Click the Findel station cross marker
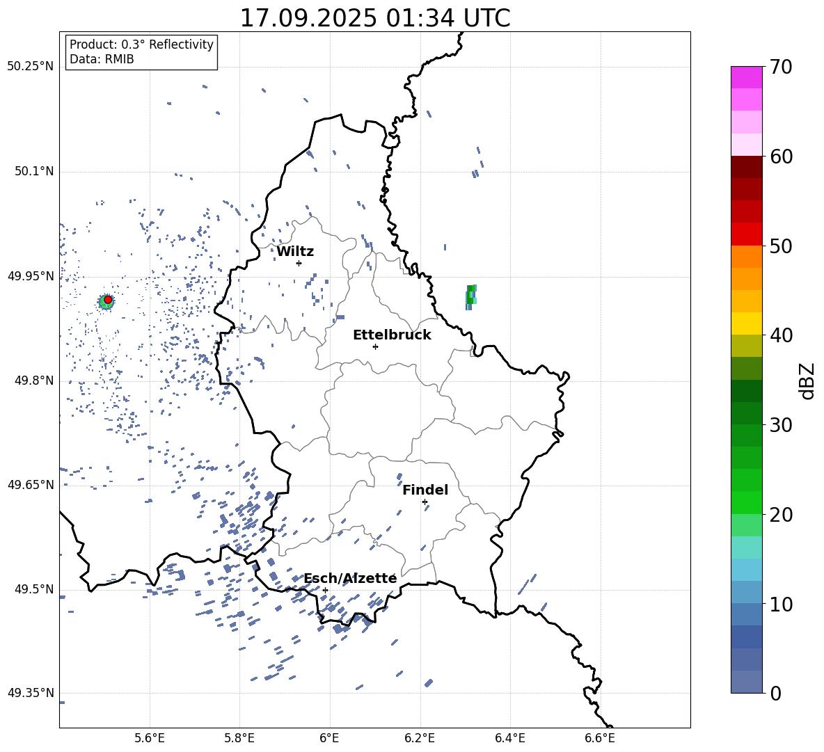This screenshot has height=752, width=824. 425,502
